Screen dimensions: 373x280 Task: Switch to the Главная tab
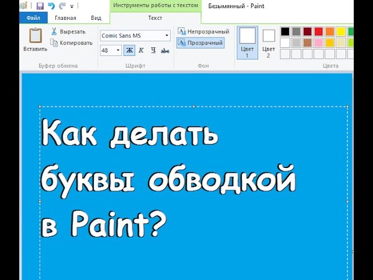coord(65,18)
